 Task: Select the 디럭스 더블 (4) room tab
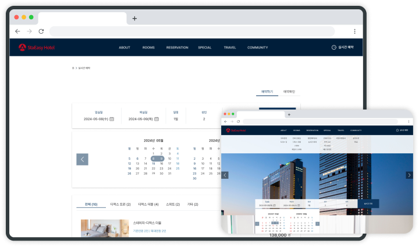(148, 204)
